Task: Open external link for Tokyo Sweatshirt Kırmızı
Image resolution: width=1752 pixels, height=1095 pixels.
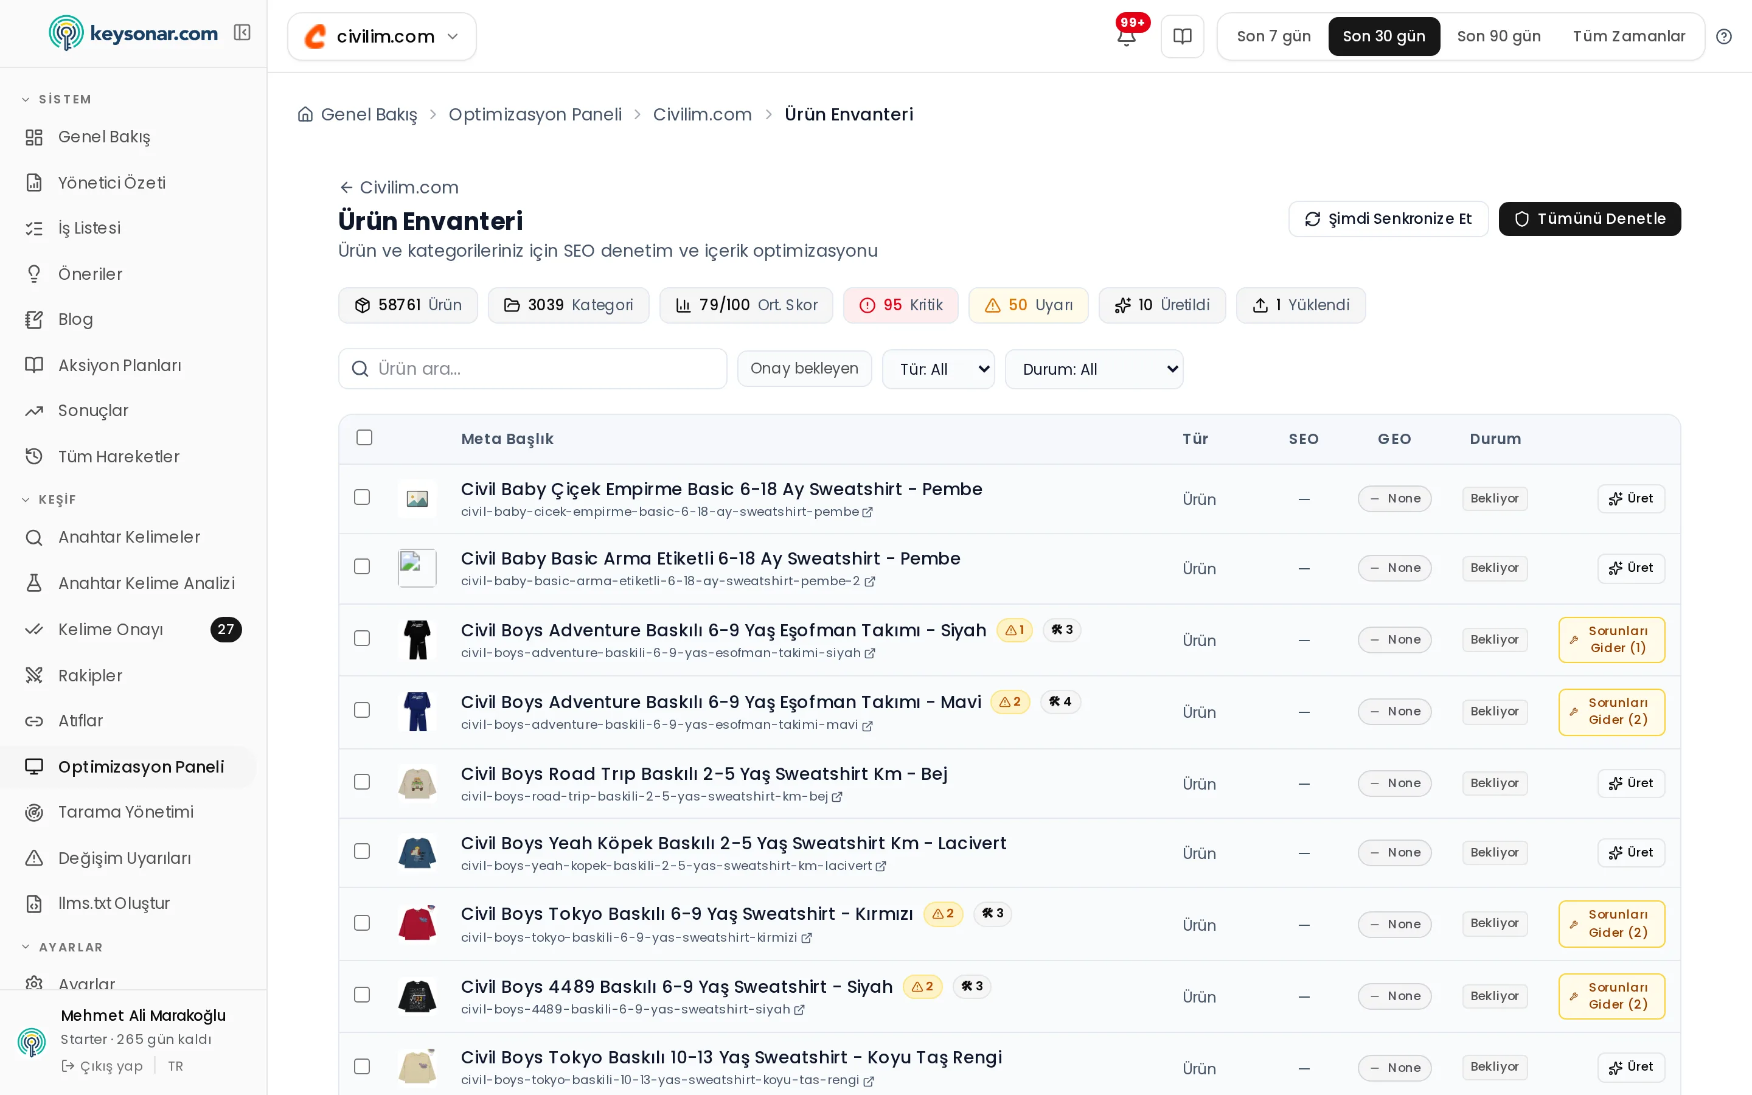Action: [x=807, y=938]
